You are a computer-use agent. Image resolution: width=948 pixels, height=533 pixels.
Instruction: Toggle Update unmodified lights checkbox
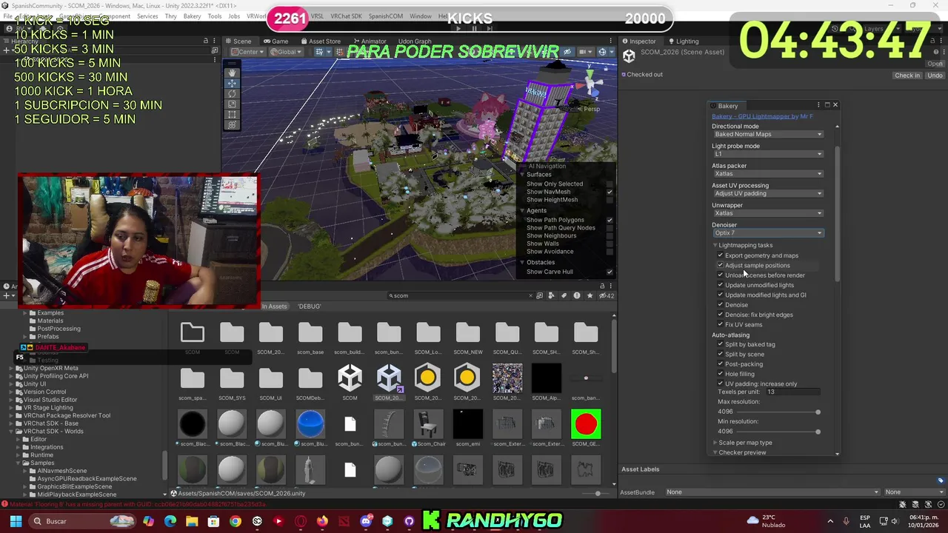tap(720, 285)
